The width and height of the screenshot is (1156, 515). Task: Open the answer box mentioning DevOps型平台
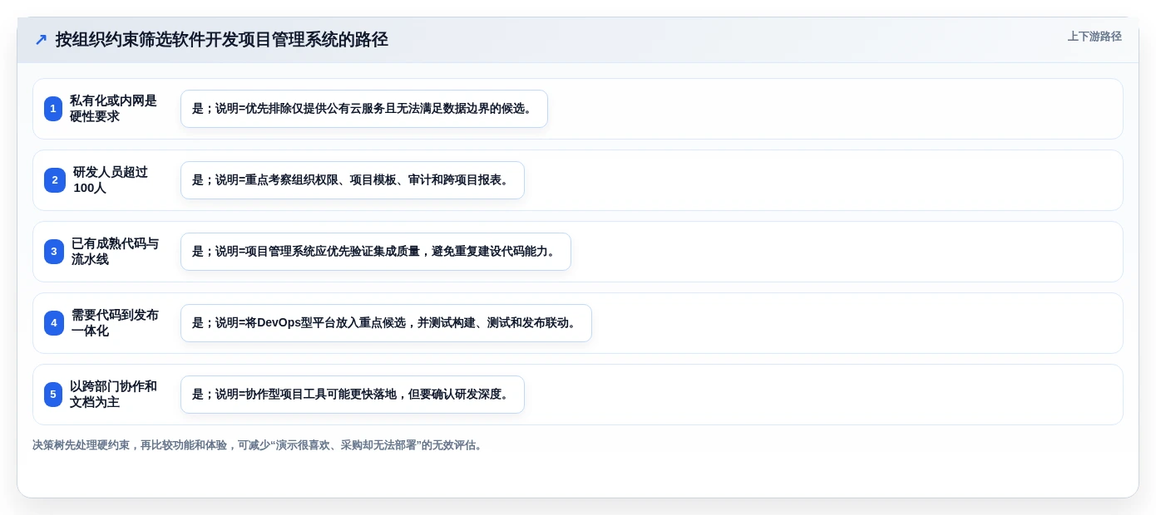tap(386, 323)
